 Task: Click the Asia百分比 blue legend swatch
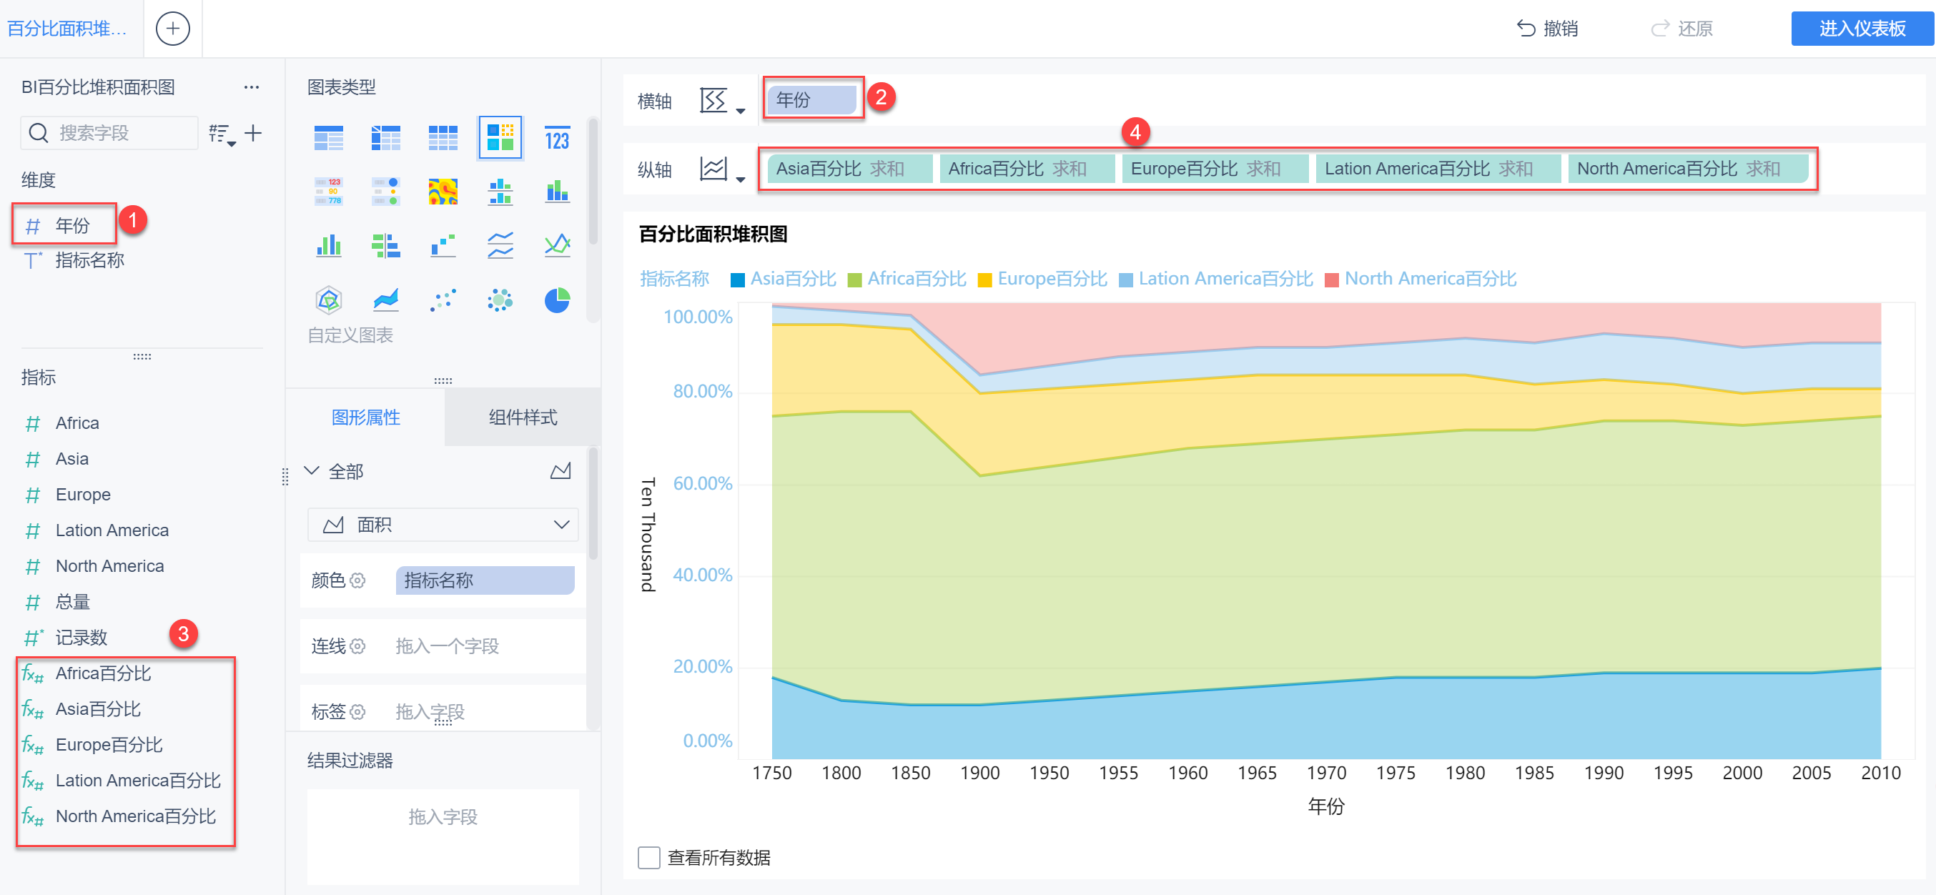pos(737,280)
